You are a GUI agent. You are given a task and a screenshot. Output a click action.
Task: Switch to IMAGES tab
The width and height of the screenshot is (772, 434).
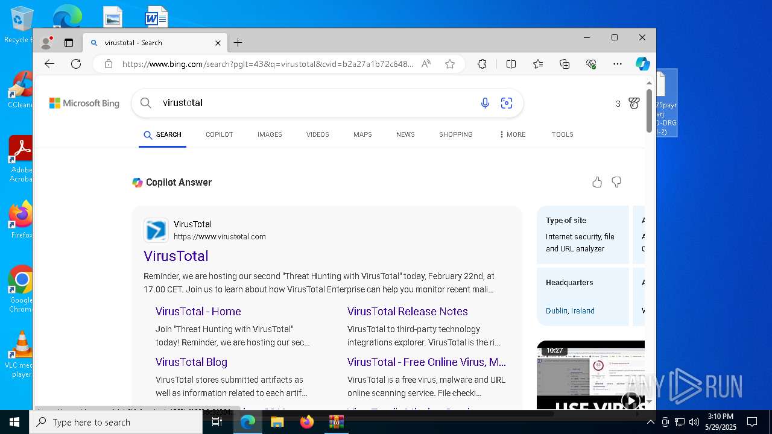(x=270, y=134)
